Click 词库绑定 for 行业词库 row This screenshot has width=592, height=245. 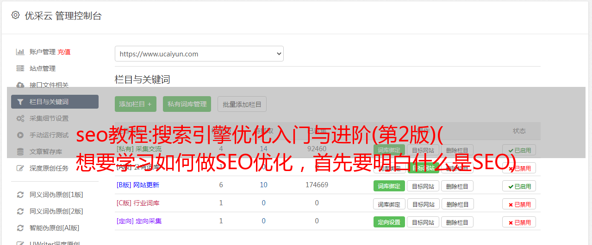coord(389,204)
